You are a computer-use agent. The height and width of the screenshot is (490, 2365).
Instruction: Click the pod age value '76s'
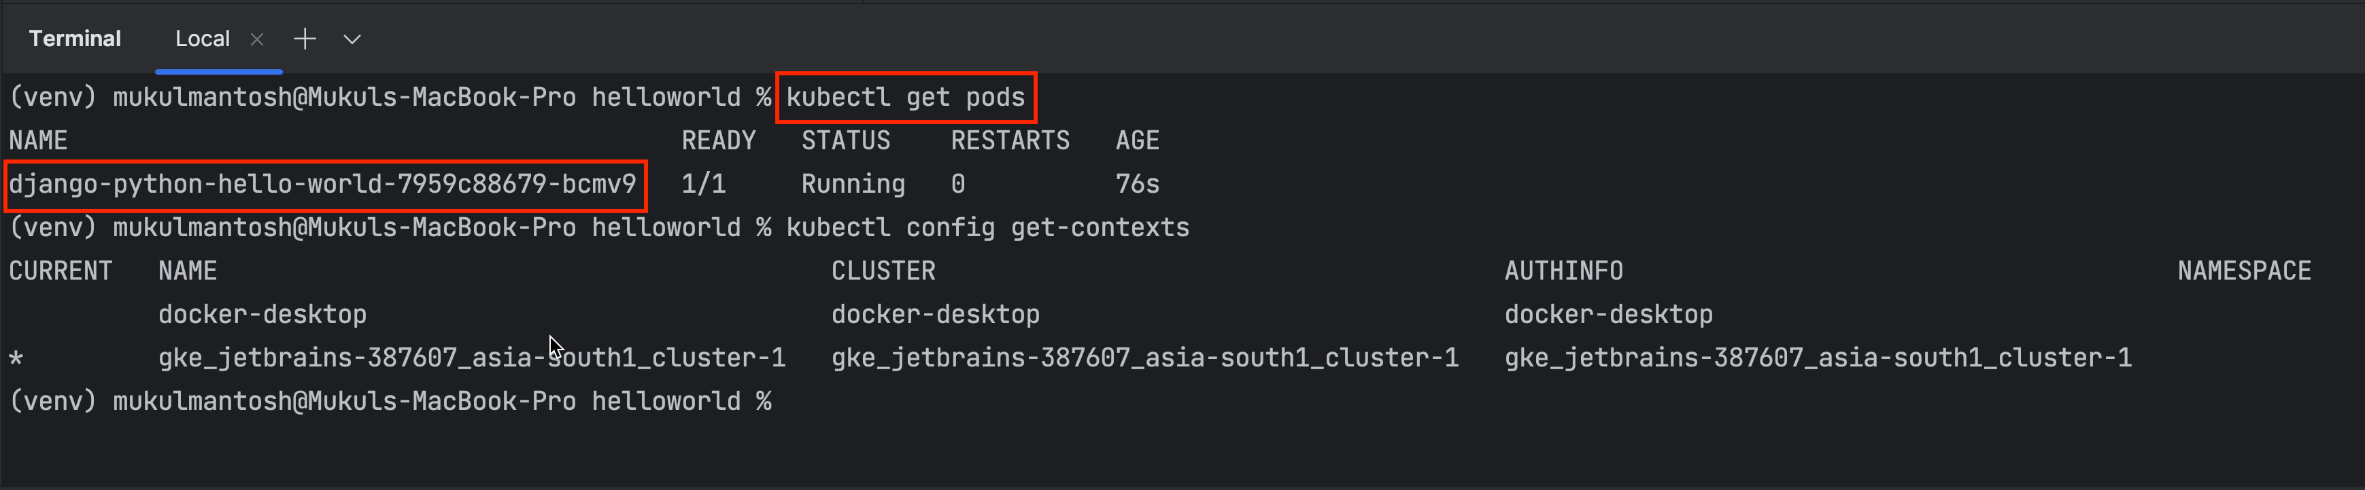click(1136, 184)
